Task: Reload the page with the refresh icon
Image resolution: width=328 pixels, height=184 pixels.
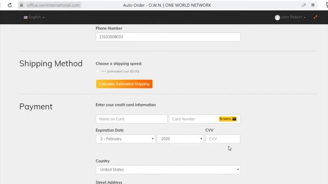Action: tap(10, 5)
